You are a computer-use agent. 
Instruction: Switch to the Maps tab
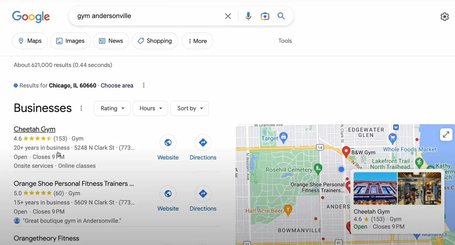30,41
